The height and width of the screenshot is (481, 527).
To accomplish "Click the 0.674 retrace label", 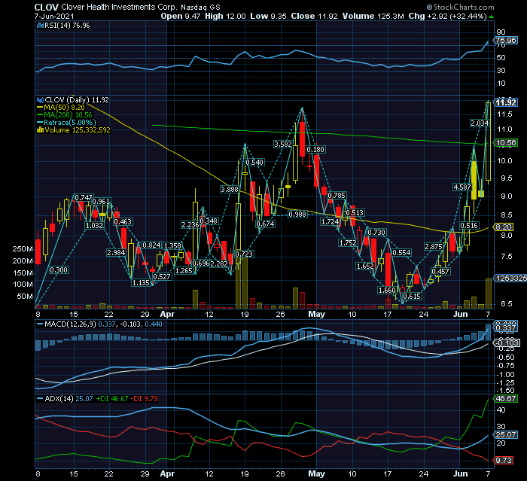I will [265, 224].
